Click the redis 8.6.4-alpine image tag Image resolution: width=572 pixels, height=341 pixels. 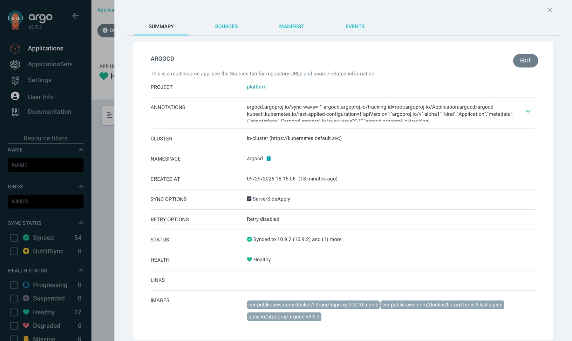click(442, 305)
